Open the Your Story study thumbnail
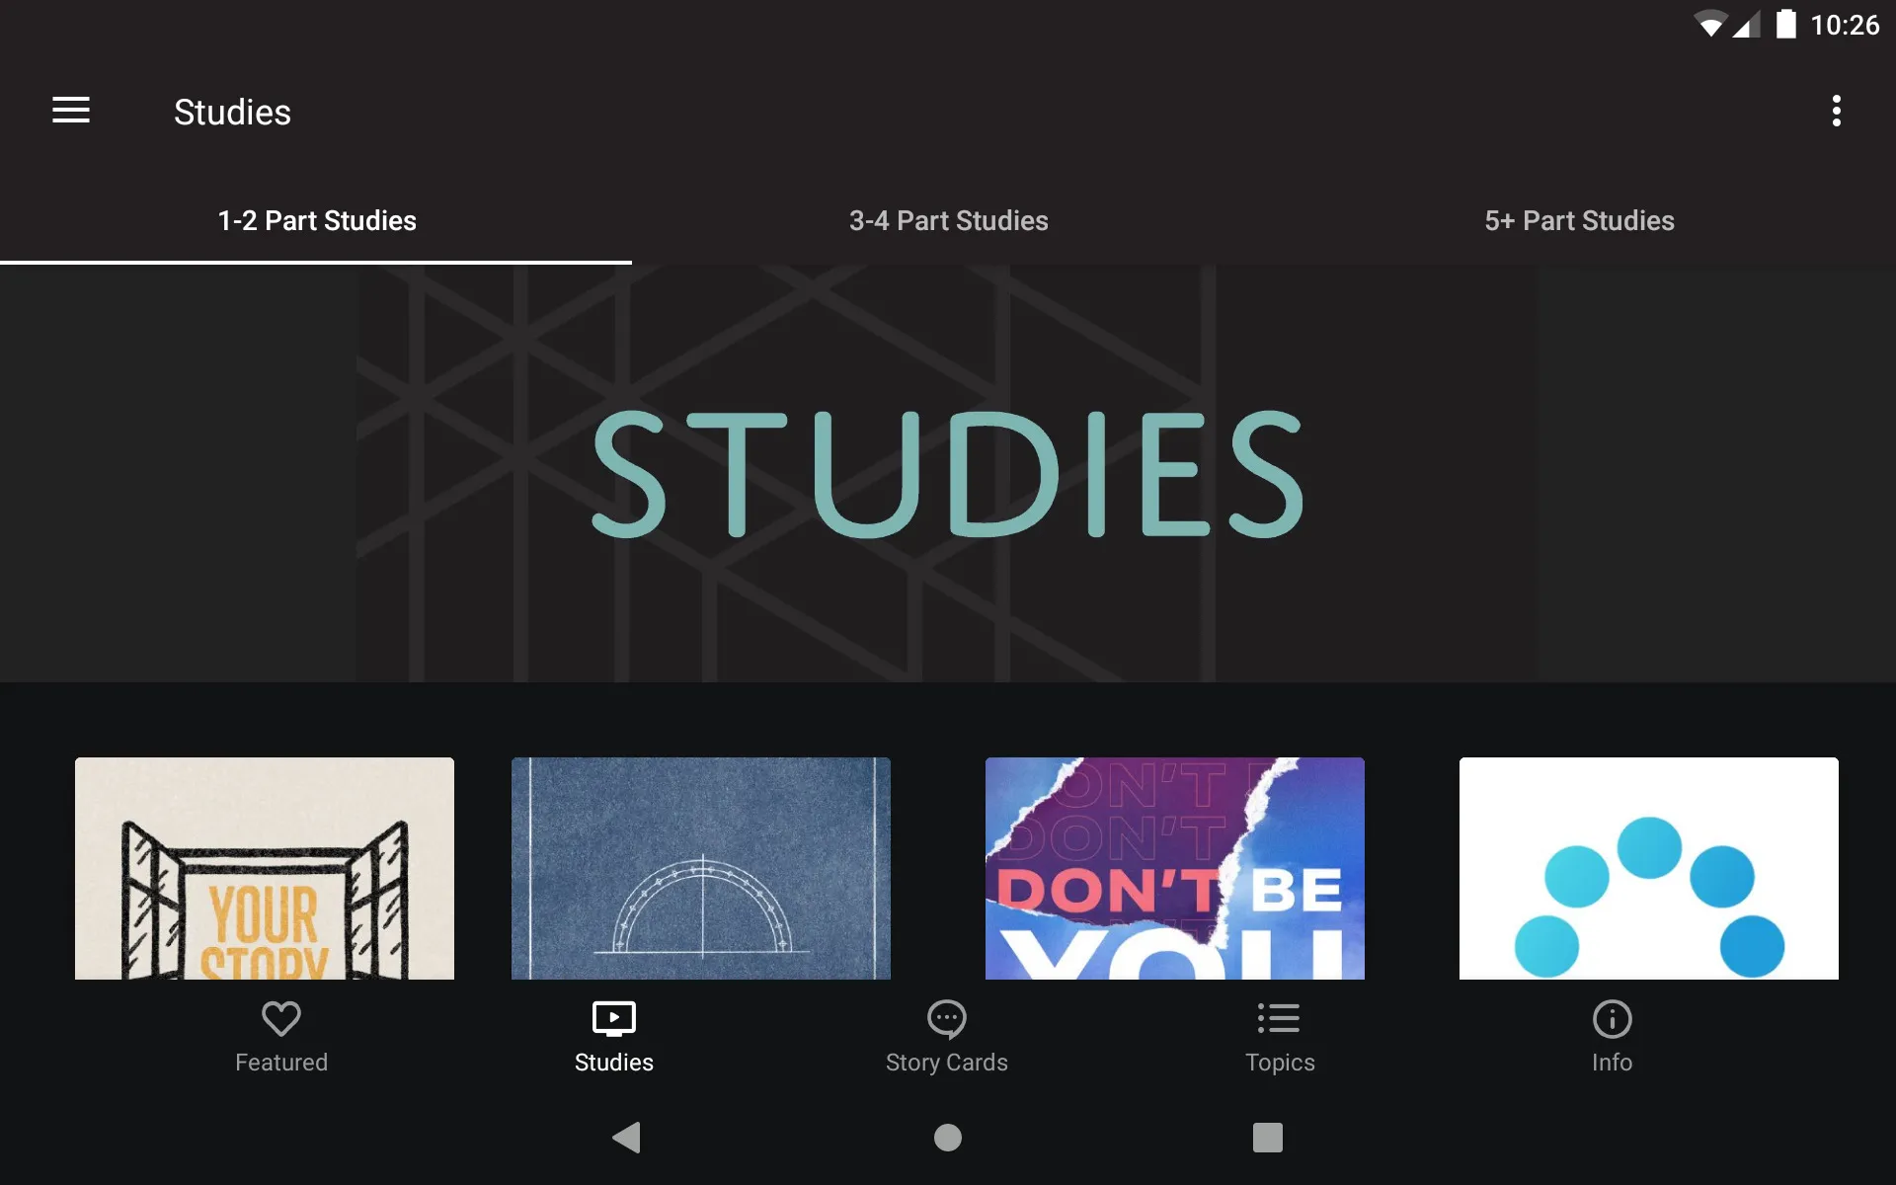Screen dimensions: 1896x1185 pyautogui.click(x=265, y=868)
